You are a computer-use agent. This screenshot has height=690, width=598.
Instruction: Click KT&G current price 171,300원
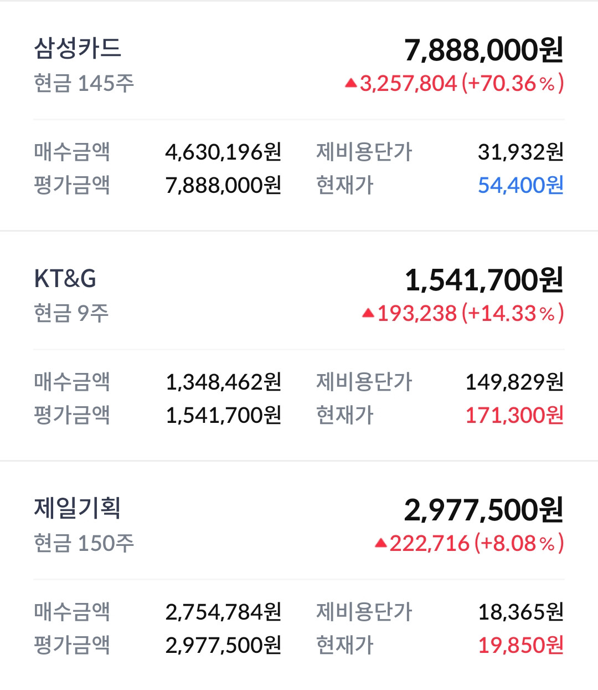point(514,415)
